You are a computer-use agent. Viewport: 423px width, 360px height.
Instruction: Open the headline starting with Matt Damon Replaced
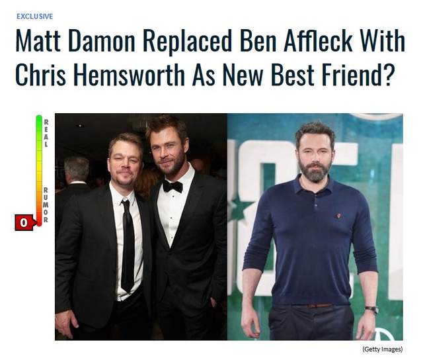[210, 58]
